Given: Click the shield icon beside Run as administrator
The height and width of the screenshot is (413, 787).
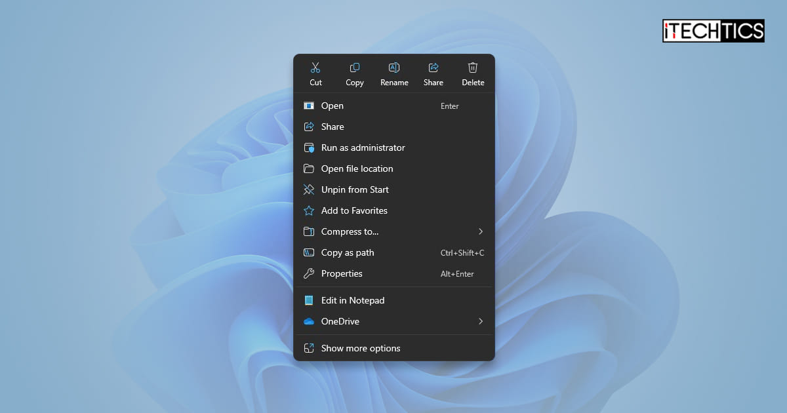Looking at the screenshot, I should [308, 147].
